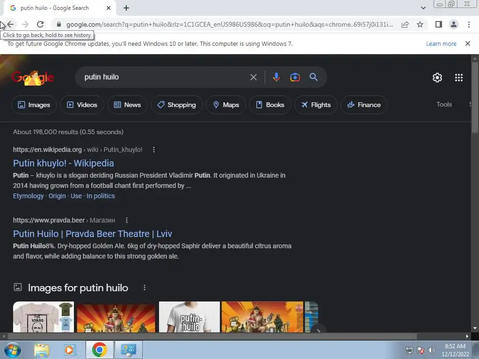The height and width of the screenshot is (359, 479).
Task: Open Images for putin huilo heading
Action: (78, 287)
